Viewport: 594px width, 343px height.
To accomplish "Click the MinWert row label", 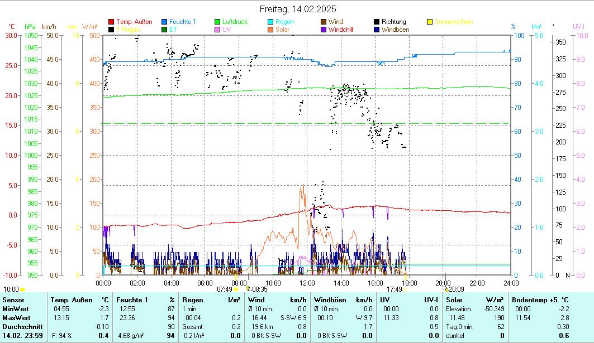I will click(x=16, y=309).
